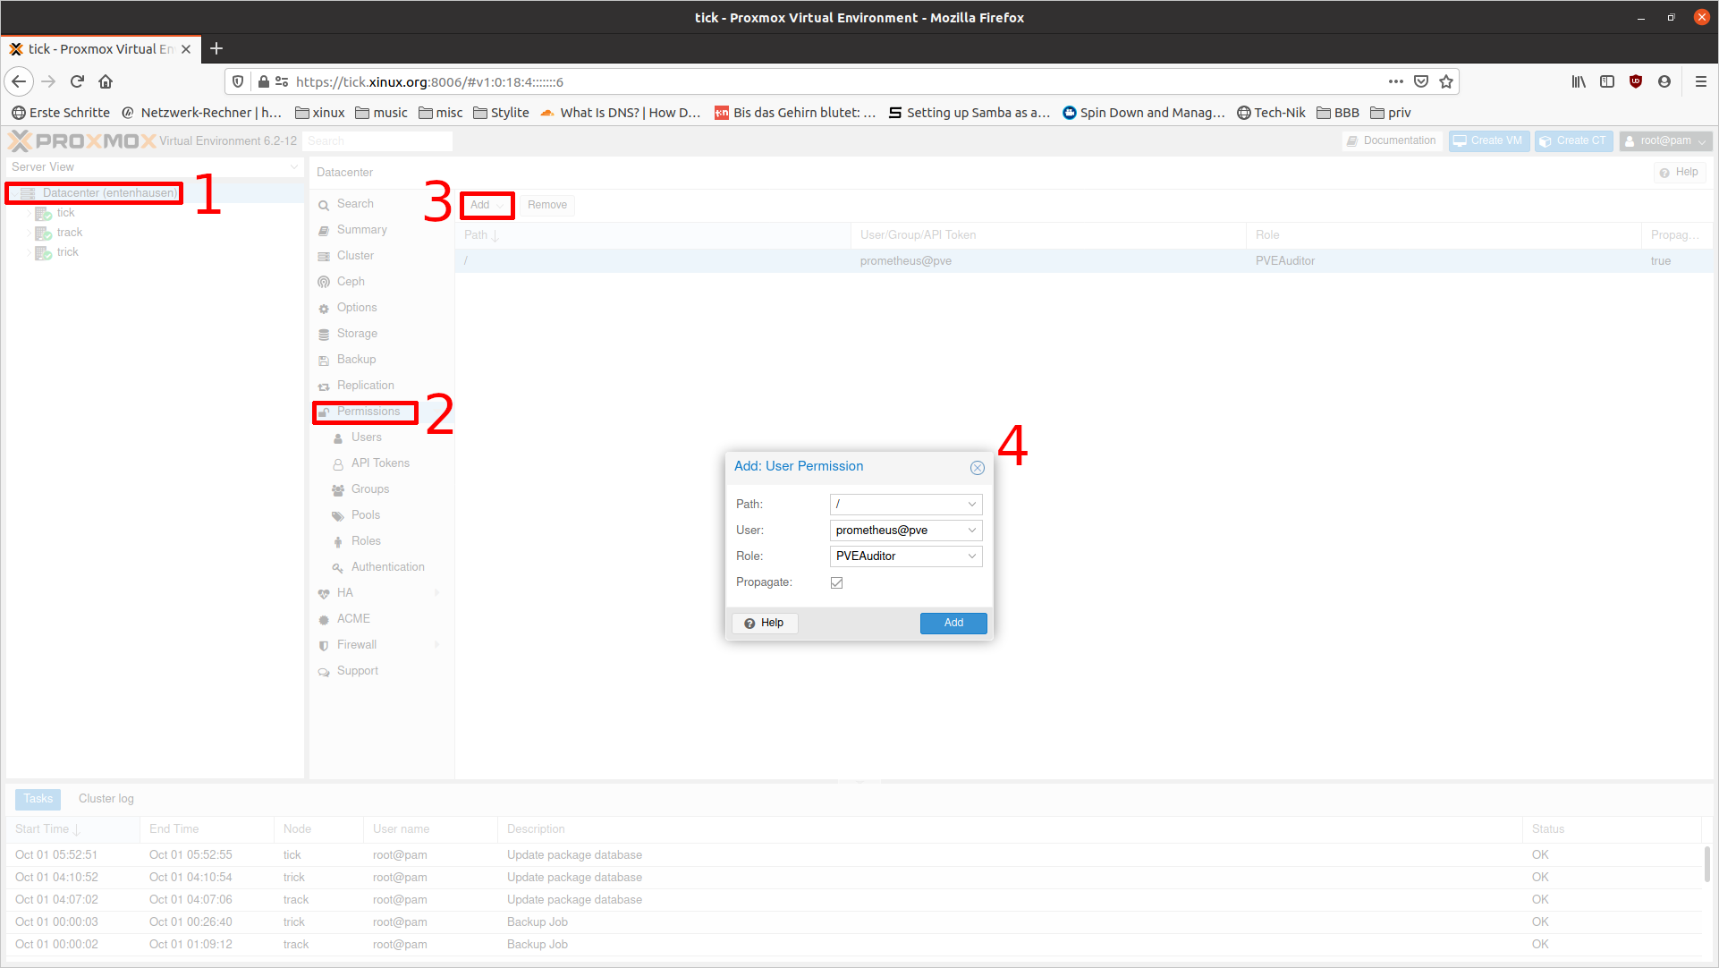
Task: Click the HA heartbeat icon
Action: pyautogui.click(x=324, y=593)
